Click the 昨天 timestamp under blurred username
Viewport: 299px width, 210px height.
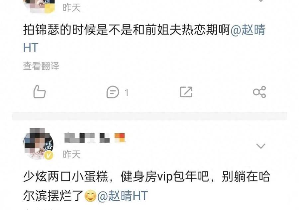coord(72,154)
